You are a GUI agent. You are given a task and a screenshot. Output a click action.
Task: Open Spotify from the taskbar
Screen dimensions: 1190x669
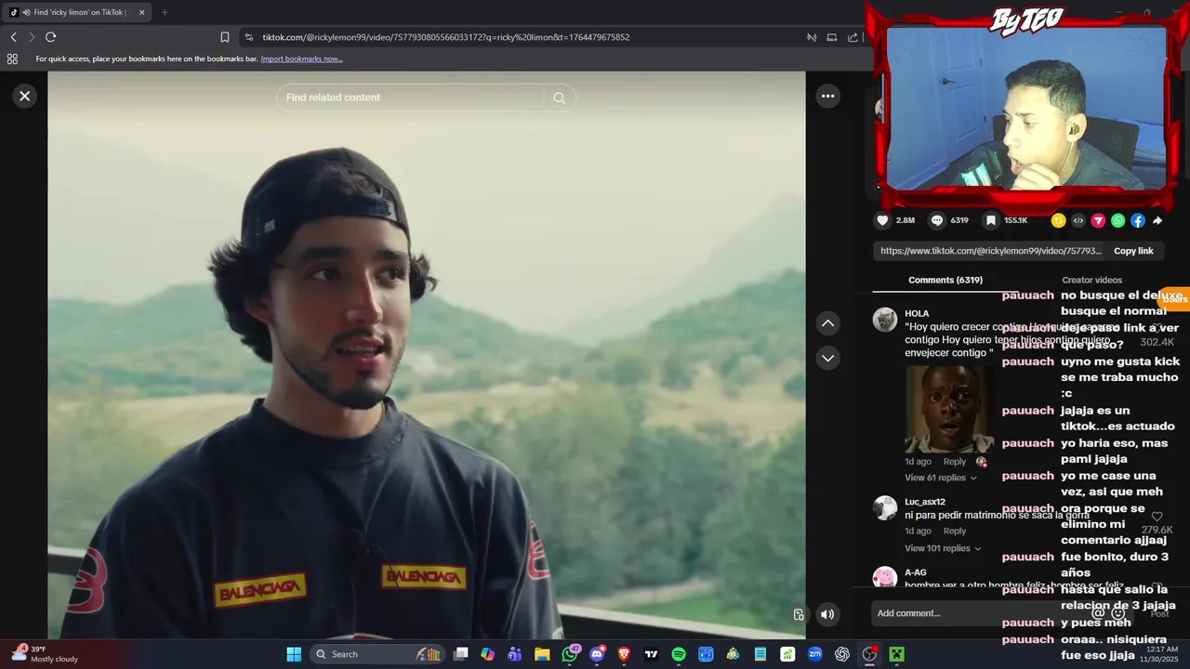(679, 654)
